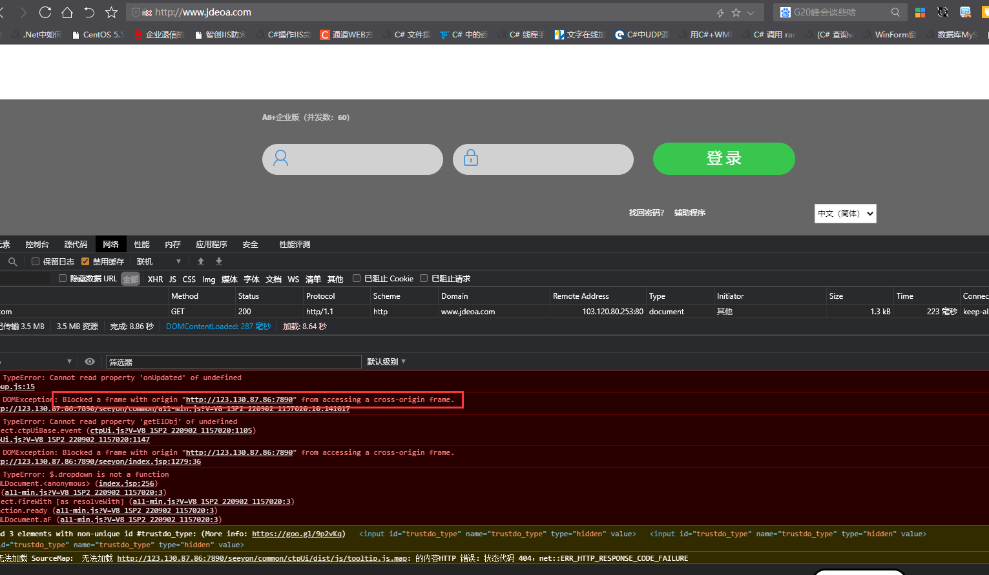Click the bookmark star icon beside reload
The height and width of the screenshot is (575, 989).
point(111,12)
